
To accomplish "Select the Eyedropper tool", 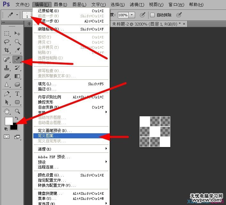I will pyautogui.click(x=17, y=50).
